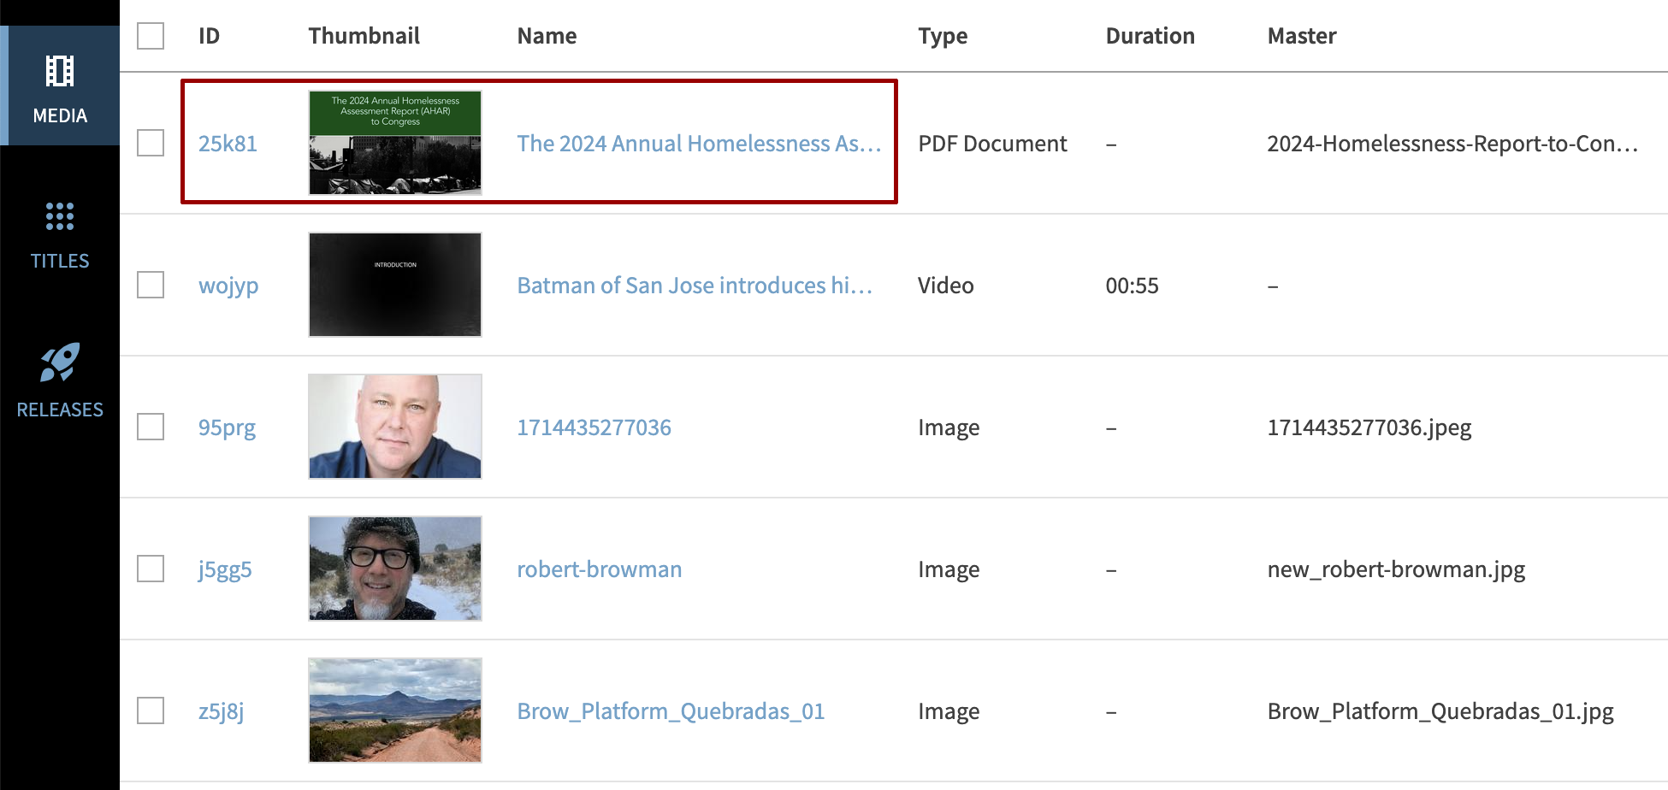Check the box for media 25k81

tap(151, 143)
